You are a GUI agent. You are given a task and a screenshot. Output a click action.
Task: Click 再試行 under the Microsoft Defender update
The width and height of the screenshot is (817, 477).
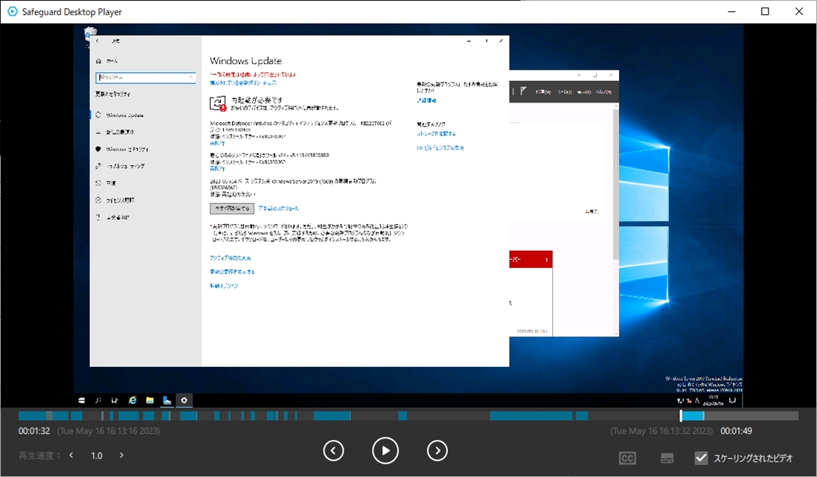click(217, 144)
